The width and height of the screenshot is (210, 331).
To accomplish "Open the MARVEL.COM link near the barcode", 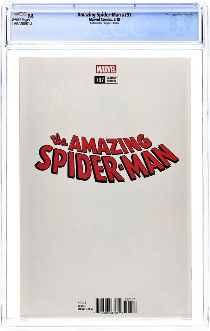I will coord(85,309).
